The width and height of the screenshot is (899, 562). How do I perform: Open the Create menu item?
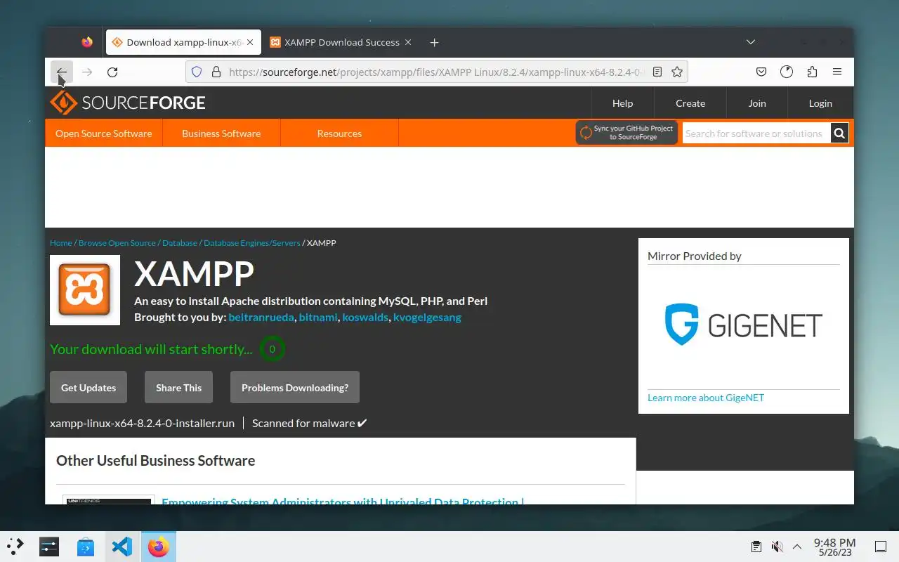(x=690, y=103)
